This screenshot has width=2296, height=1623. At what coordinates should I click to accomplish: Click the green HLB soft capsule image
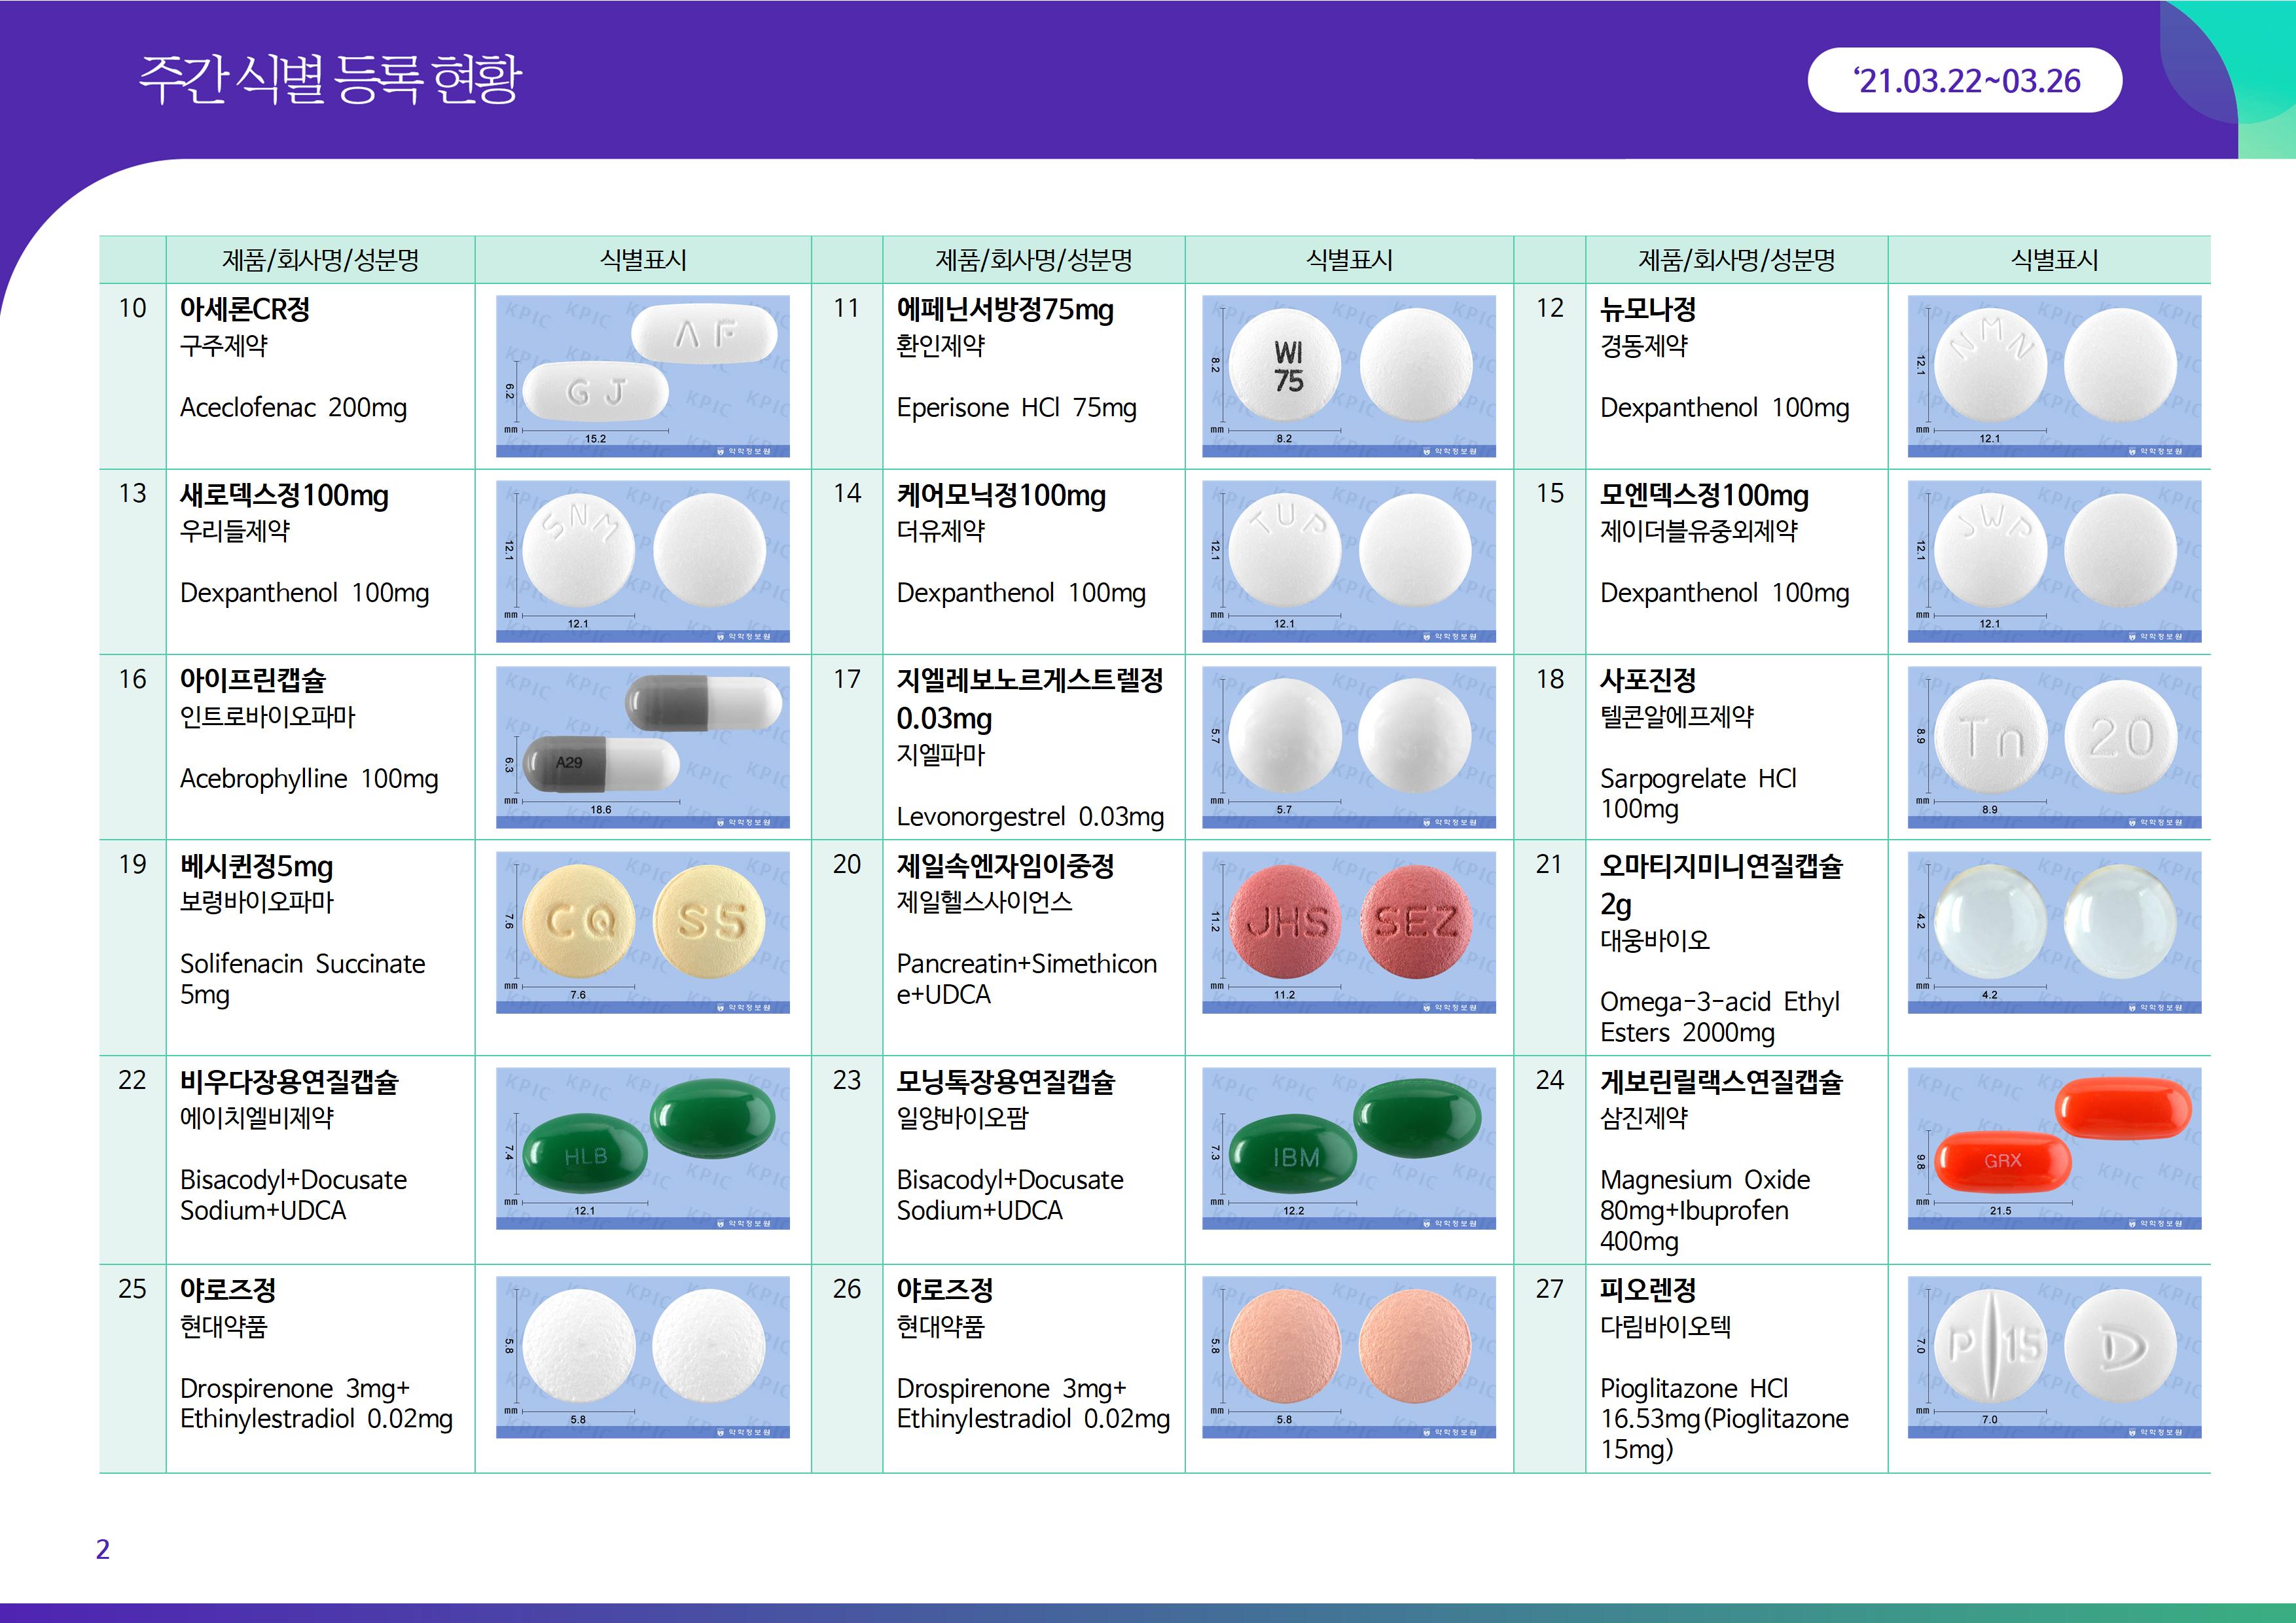pyautogui.click(x=642, y=1148)
